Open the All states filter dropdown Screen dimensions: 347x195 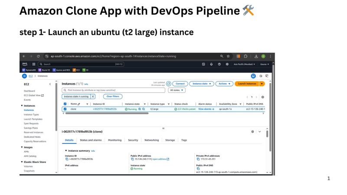(x=177, y=90)
